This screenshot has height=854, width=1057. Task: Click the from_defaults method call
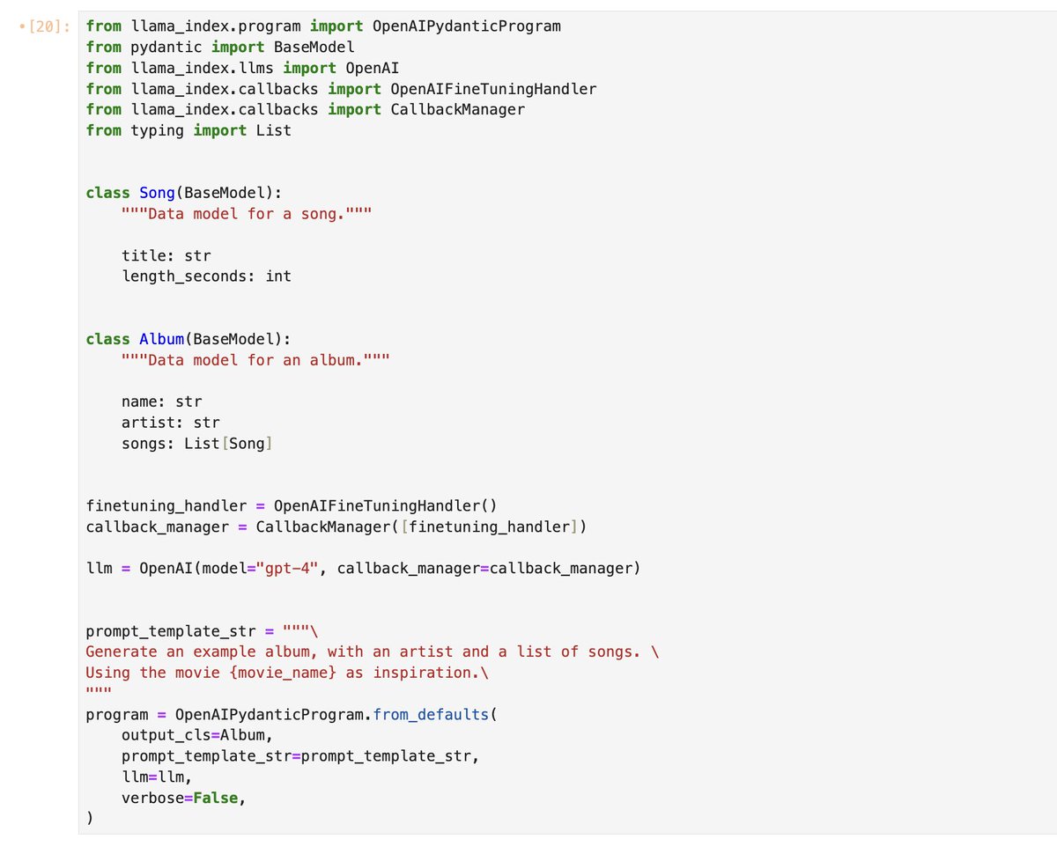[x=431, y=714]
